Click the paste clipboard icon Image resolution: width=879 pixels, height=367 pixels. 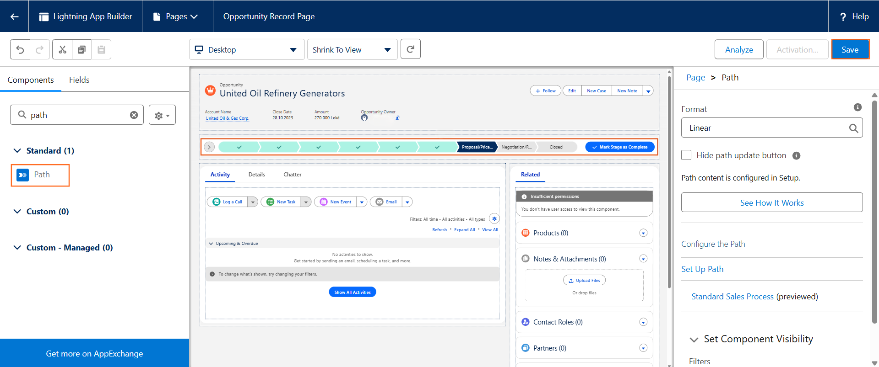[x=101, y=49]
